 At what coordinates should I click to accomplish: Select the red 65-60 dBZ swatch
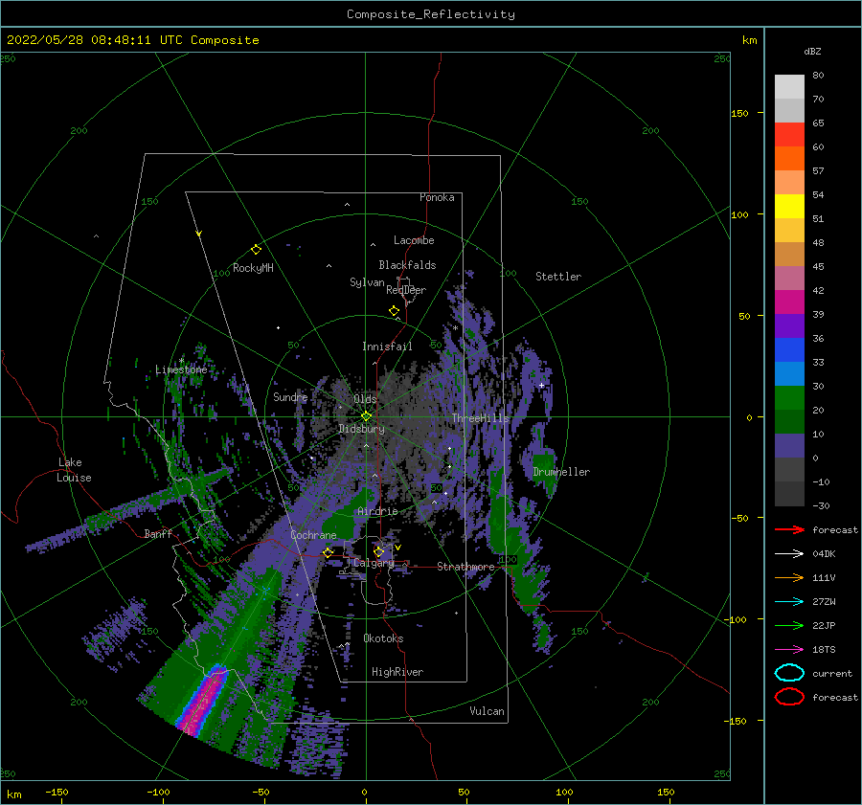[789, 135]
